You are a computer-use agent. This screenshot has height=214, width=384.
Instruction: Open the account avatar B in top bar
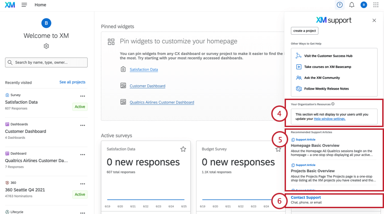point(364,5)
